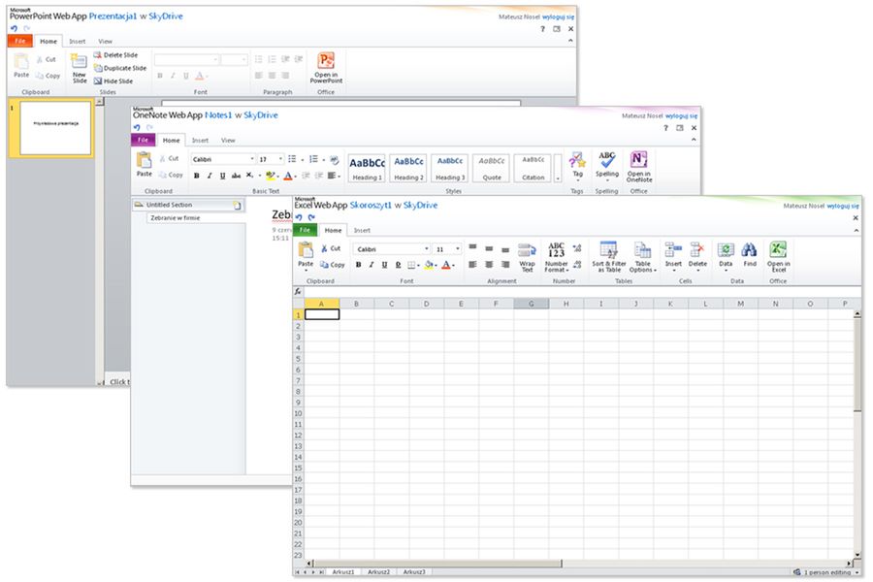Toggle Underline in OneNote Web App

click(x=223, y=176)
